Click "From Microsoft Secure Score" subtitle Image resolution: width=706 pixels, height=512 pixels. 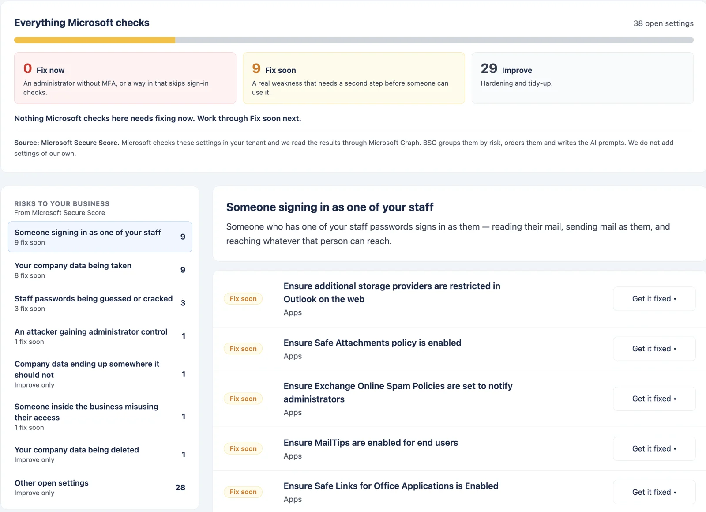[x=60, y=213]
